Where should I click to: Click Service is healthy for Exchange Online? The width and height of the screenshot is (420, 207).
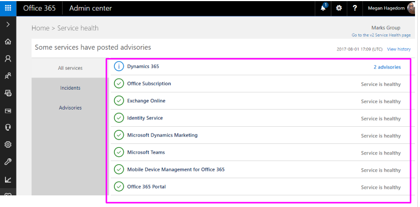(x=381, y=101)
